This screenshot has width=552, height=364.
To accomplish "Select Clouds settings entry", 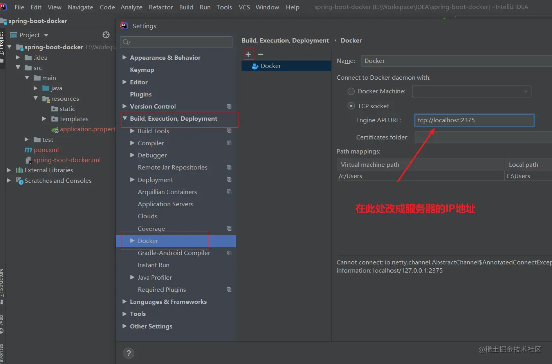I will pos(148,216).
